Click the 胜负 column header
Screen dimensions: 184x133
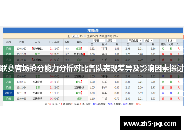[x=163, y=44]
